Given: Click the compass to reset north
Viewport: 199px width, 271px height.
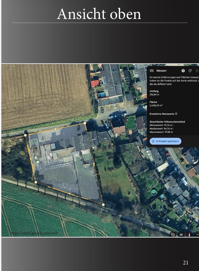Looking at the screenshot, I should [189, 234].
